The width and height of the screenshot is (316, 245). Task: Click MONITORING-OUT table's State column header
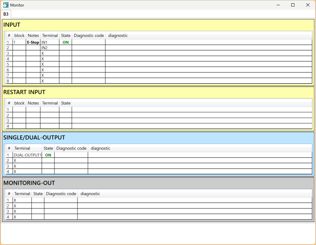pos(38,194)
